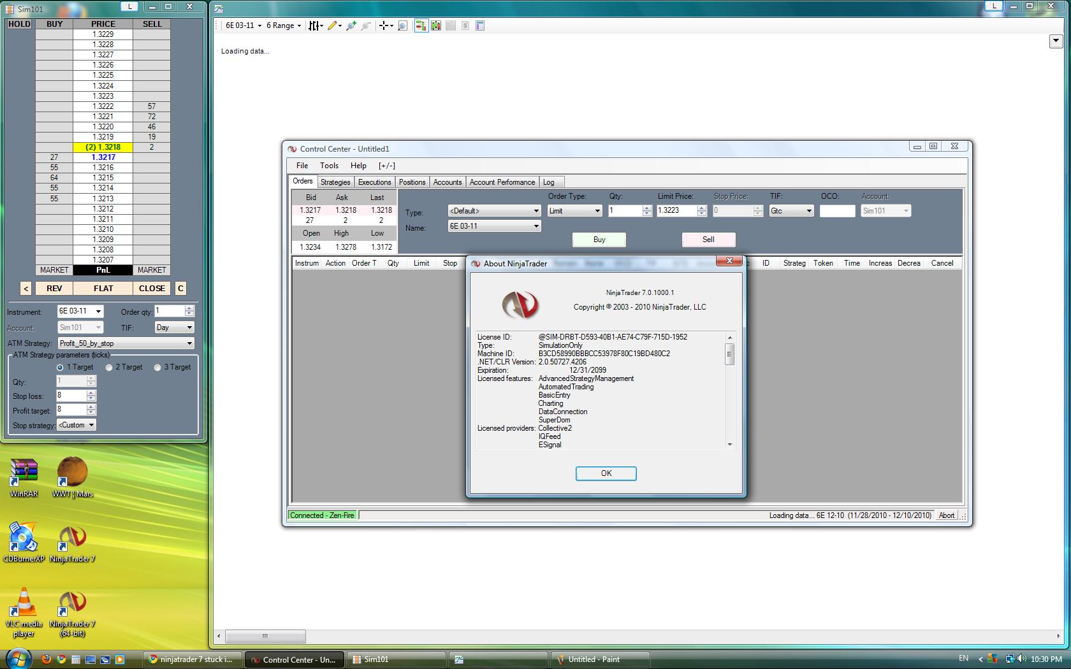Click the FLAT button in SuperDOM
The image size is (1071, 669).
103,289
